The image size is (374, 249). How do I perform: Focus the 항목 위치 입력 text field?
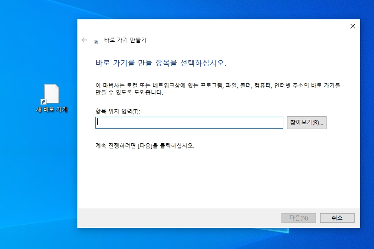click(x=189, y=123)
